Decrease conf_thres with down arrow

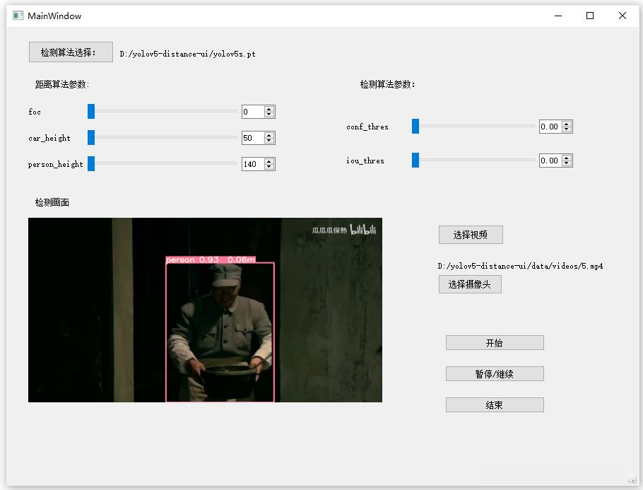pyautogui.click(x=566, y=129)
